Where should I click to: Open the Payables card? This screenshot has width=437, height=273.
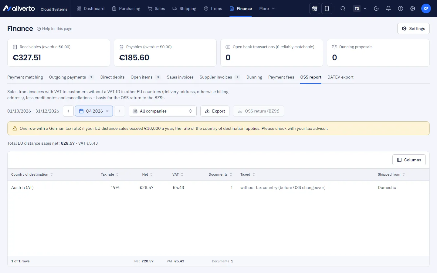[165, 53]
